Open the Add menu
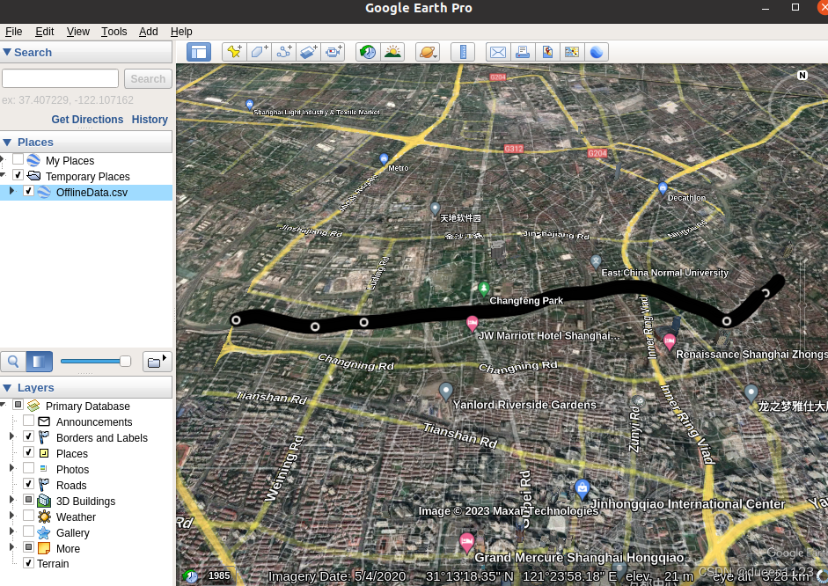Screen dimensions: 828x586 tap(149, 32)
